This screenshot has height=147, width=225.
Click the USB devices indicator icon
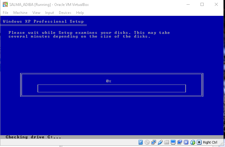(x=160, y=142)
